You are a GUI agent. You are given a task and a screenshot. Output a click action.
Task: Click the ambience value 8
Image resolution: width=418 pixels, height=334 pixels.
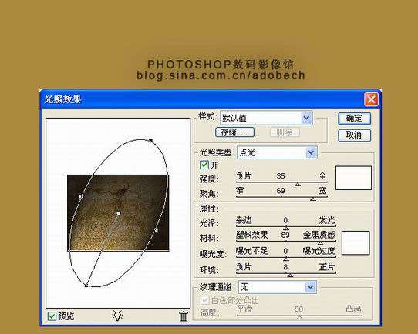click(x=285, y=267)
